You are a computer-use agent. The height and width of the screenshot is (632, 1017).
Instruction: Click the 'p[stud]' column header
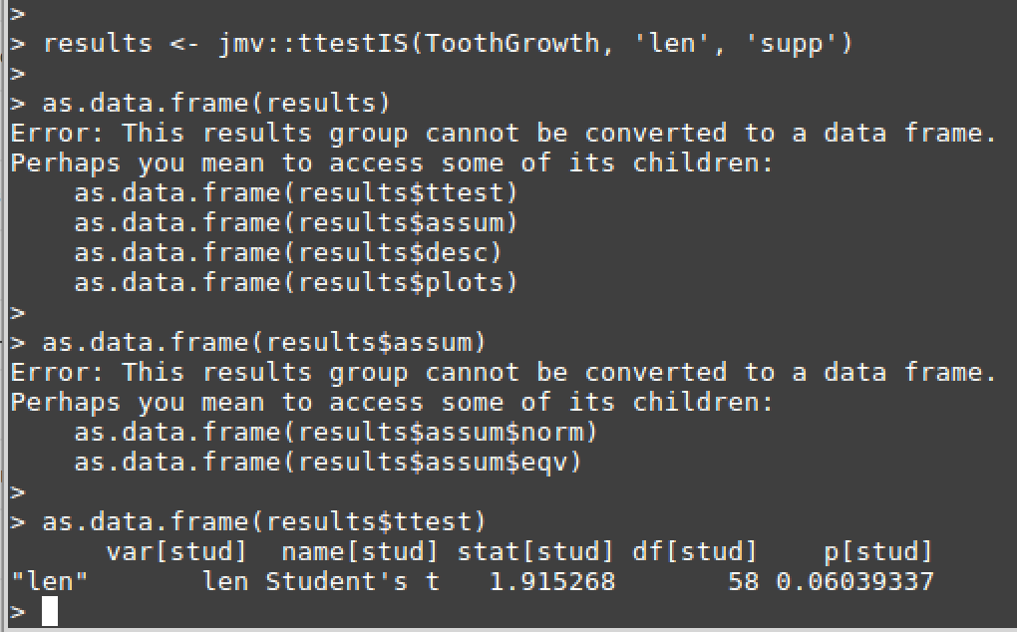pos(877,551)
